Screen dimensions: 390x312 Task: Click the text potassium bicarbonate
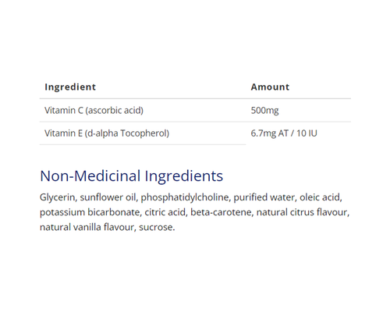pyautogui.click(x=90, y=212)
